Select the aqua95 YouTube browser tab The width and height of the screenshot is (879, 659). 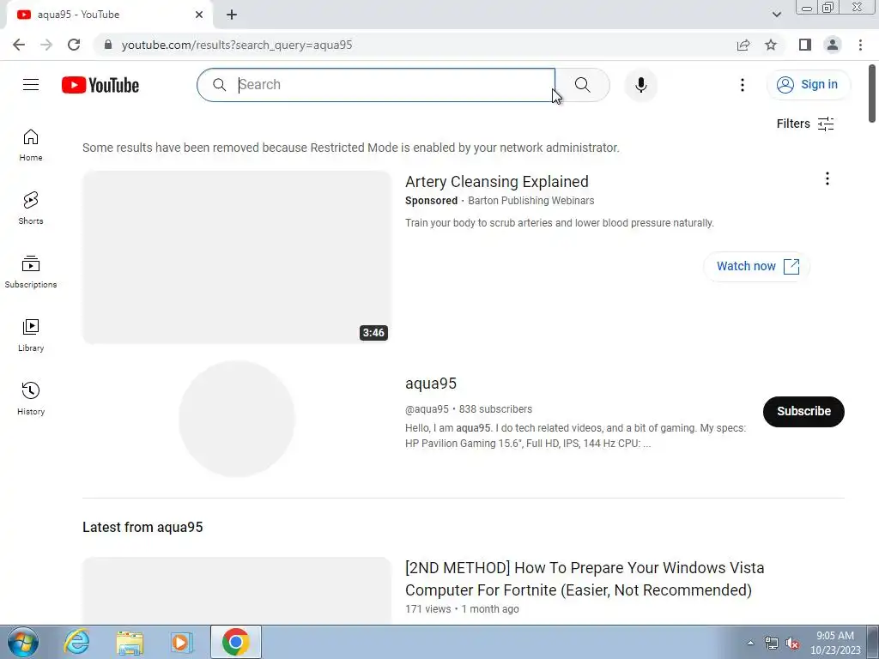point(109,15)
